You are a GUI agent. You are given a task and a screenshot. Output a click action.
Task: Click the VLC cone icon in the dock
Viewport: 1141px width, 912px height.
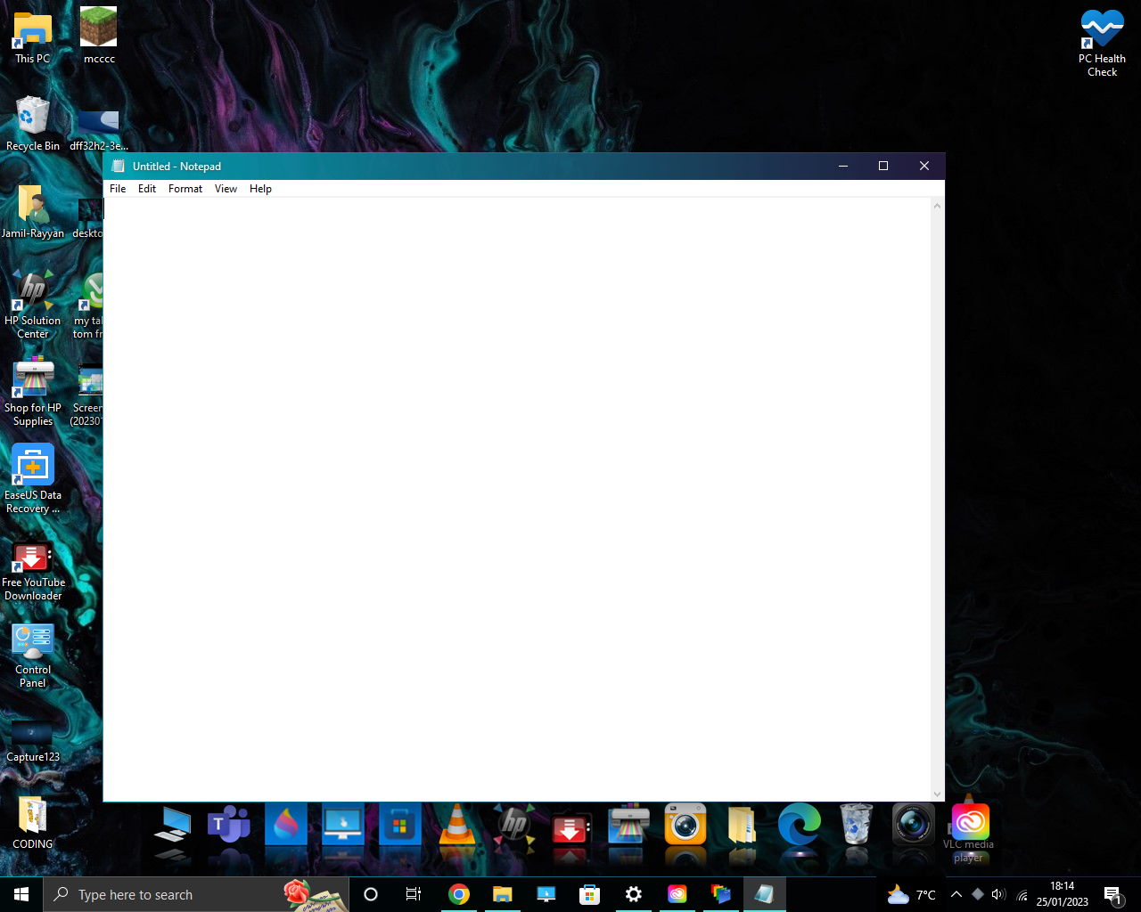pos(456,825)
